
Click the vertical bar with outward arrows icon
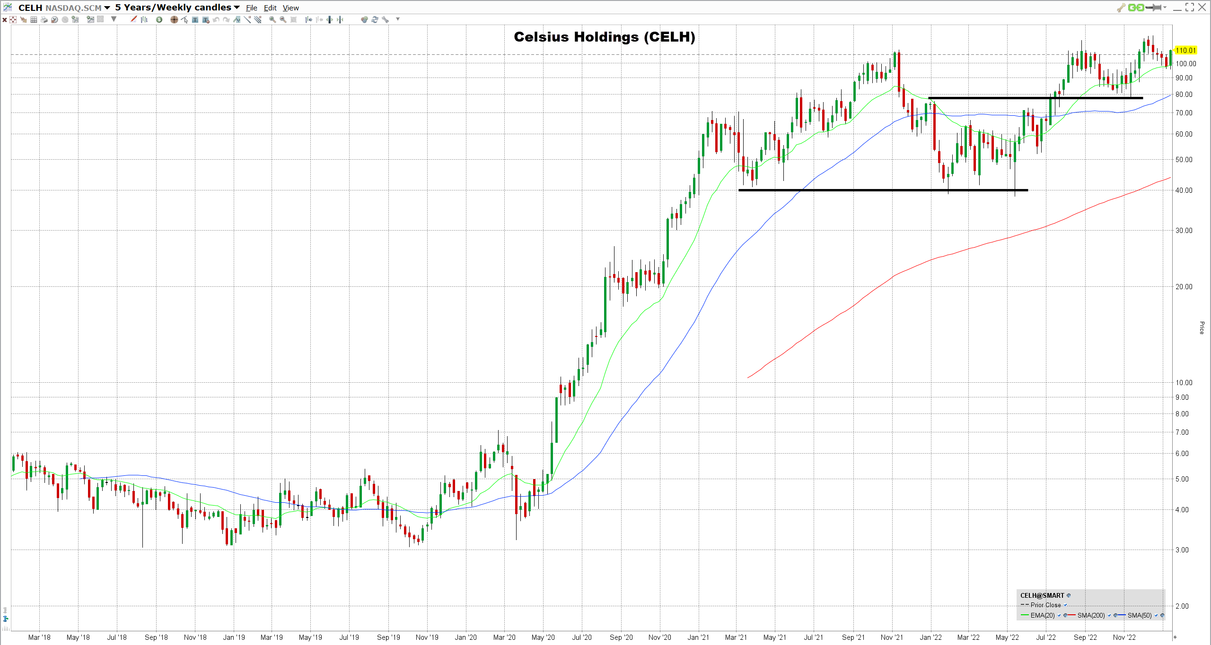330,19
